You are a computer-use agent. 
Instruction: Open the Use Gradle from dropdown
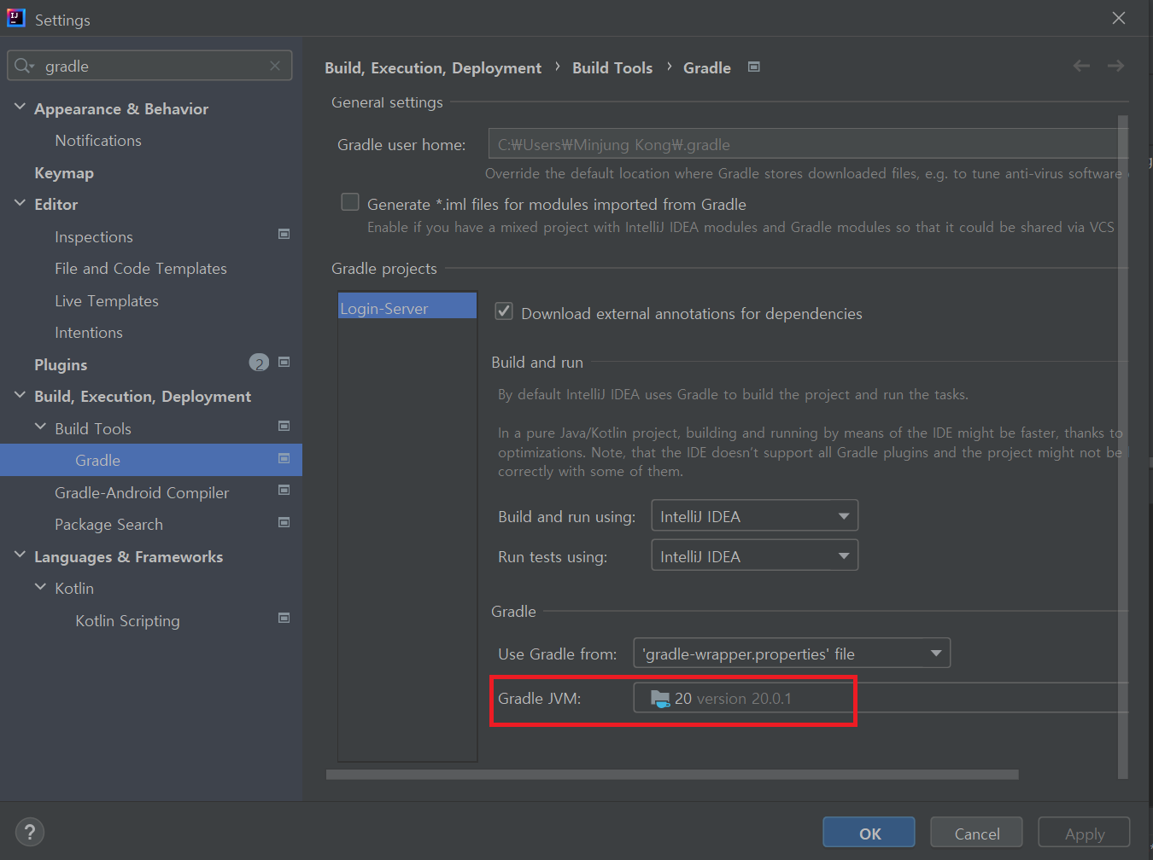point(792,654)
